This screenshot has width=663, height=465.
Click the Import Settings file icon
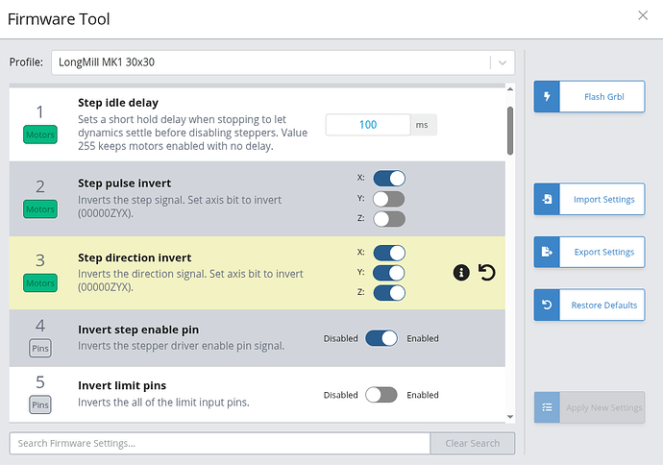pos(547,199)
